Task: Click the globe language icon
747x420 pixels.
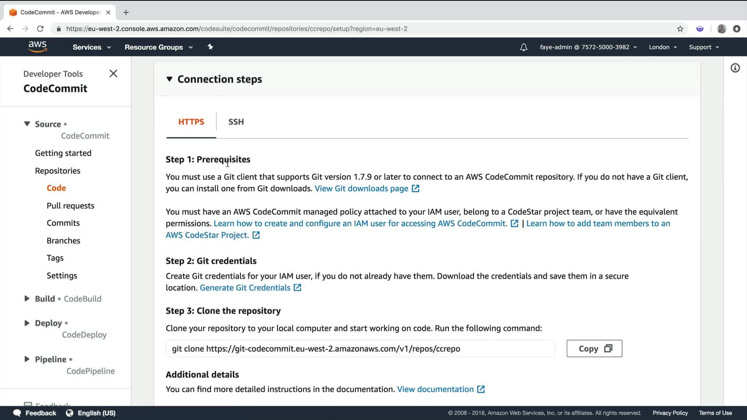Action: [70, 413]
